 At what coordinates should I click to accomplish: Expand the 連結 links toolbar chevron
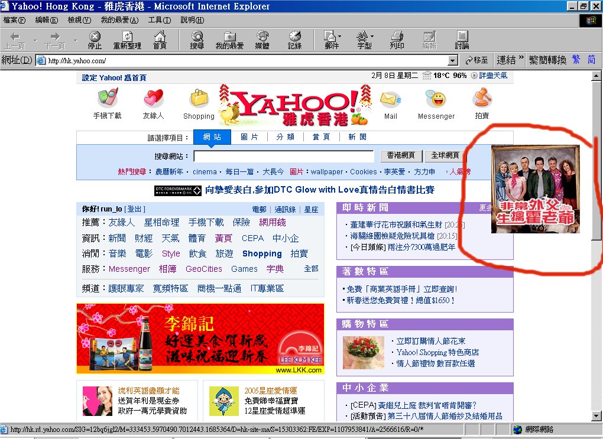[x=521, y=58]
